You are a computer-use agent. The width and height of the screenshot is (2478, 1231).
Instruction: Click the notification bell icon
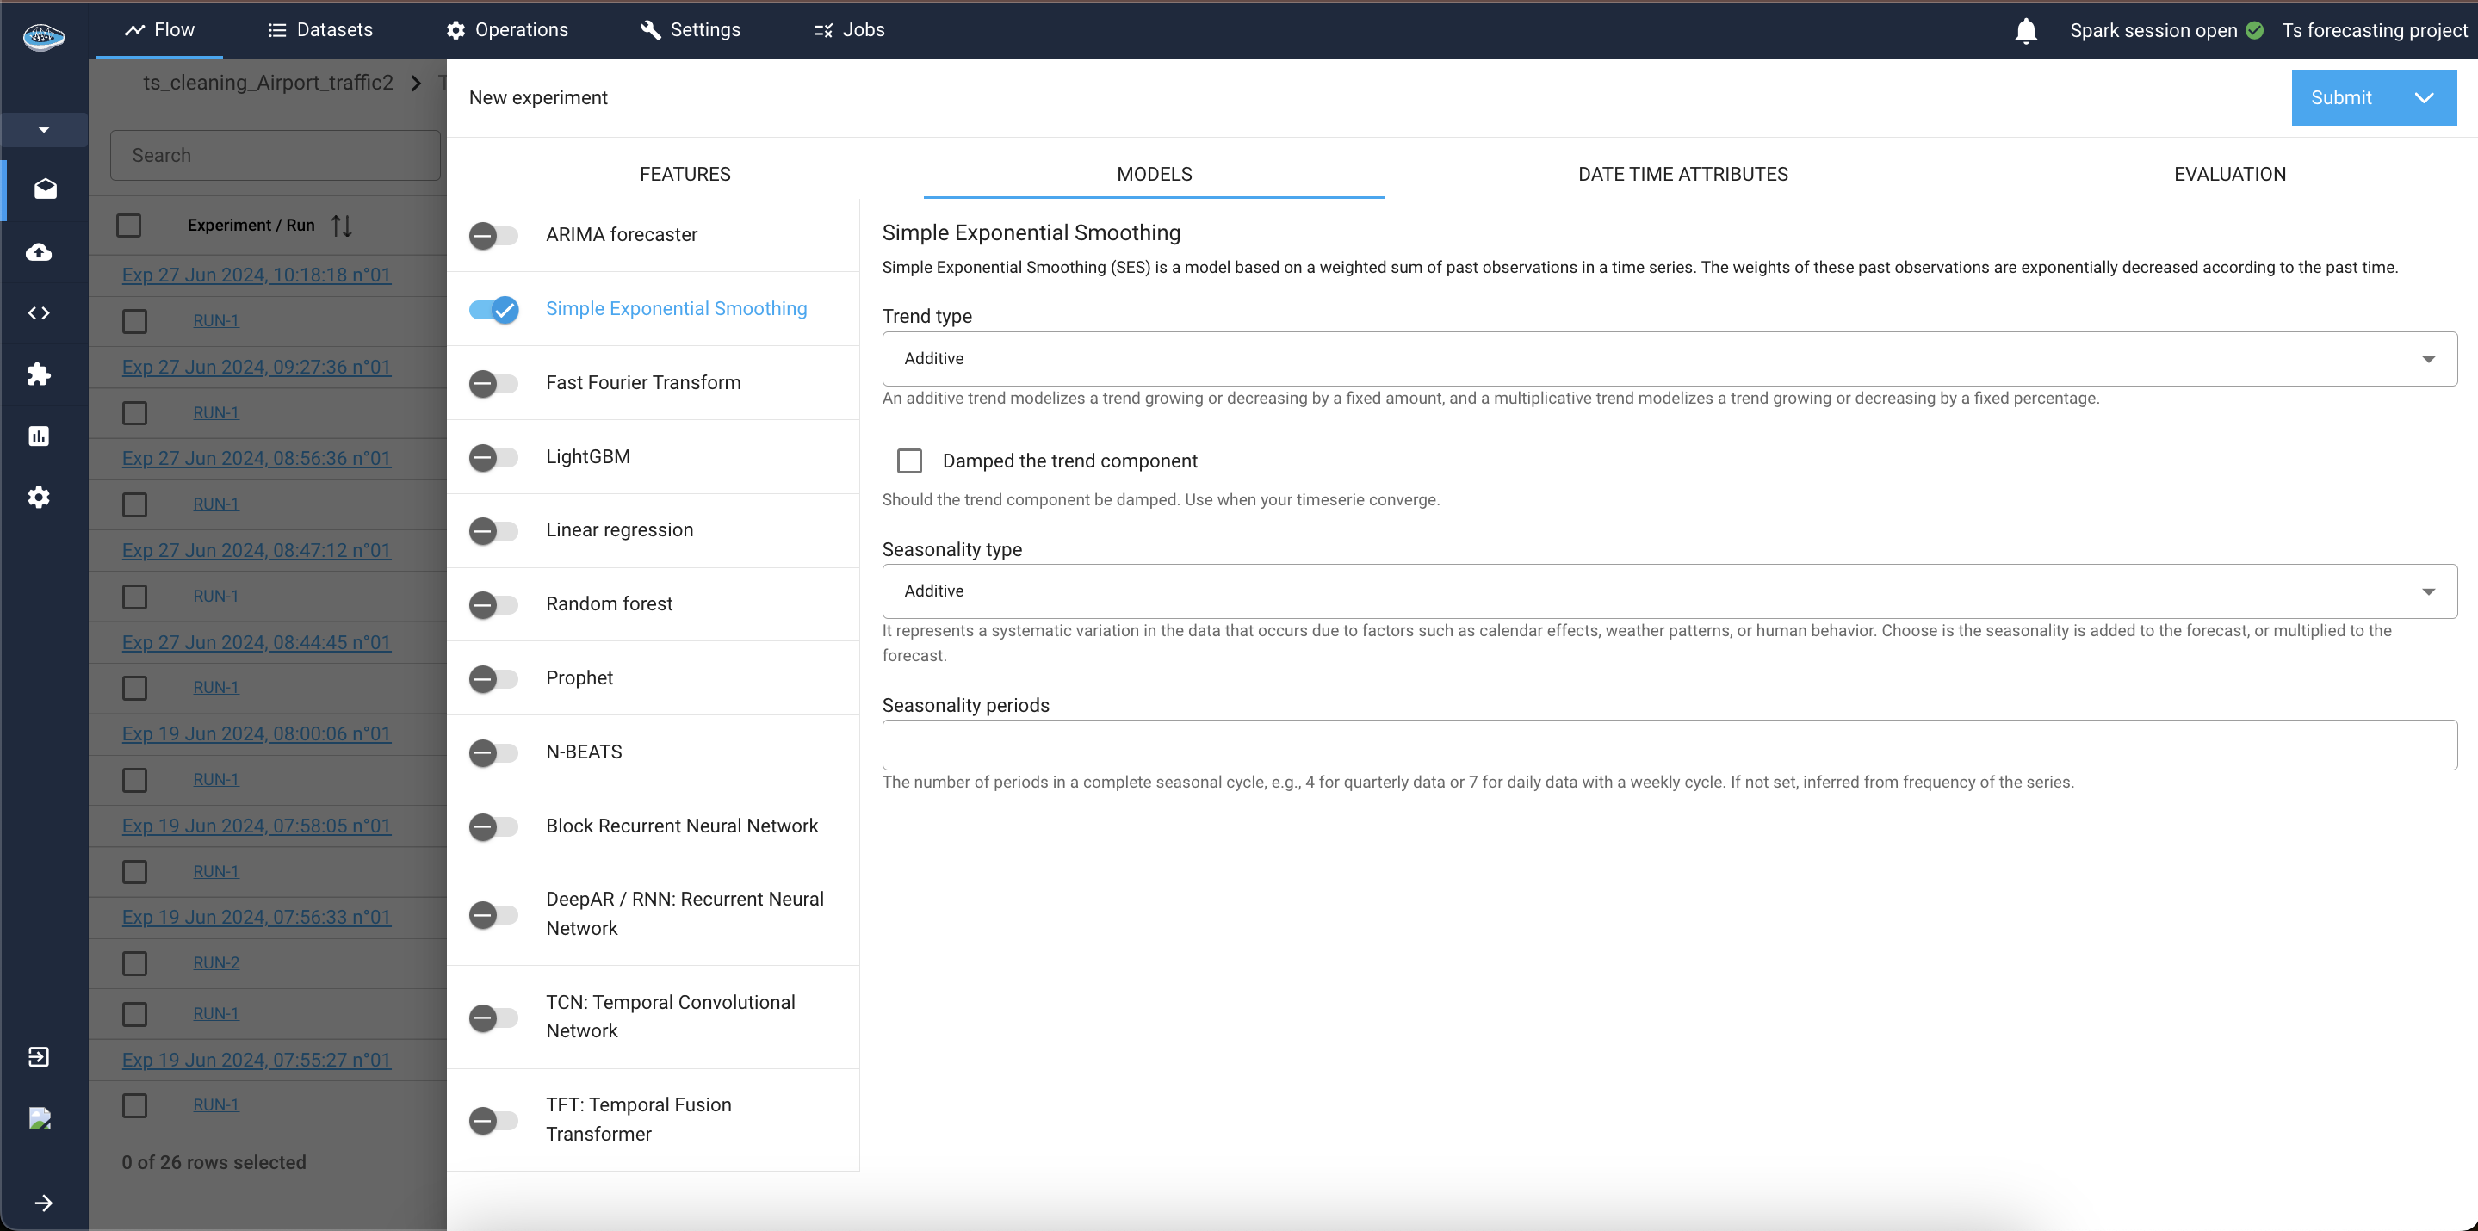pos(2025,31)
